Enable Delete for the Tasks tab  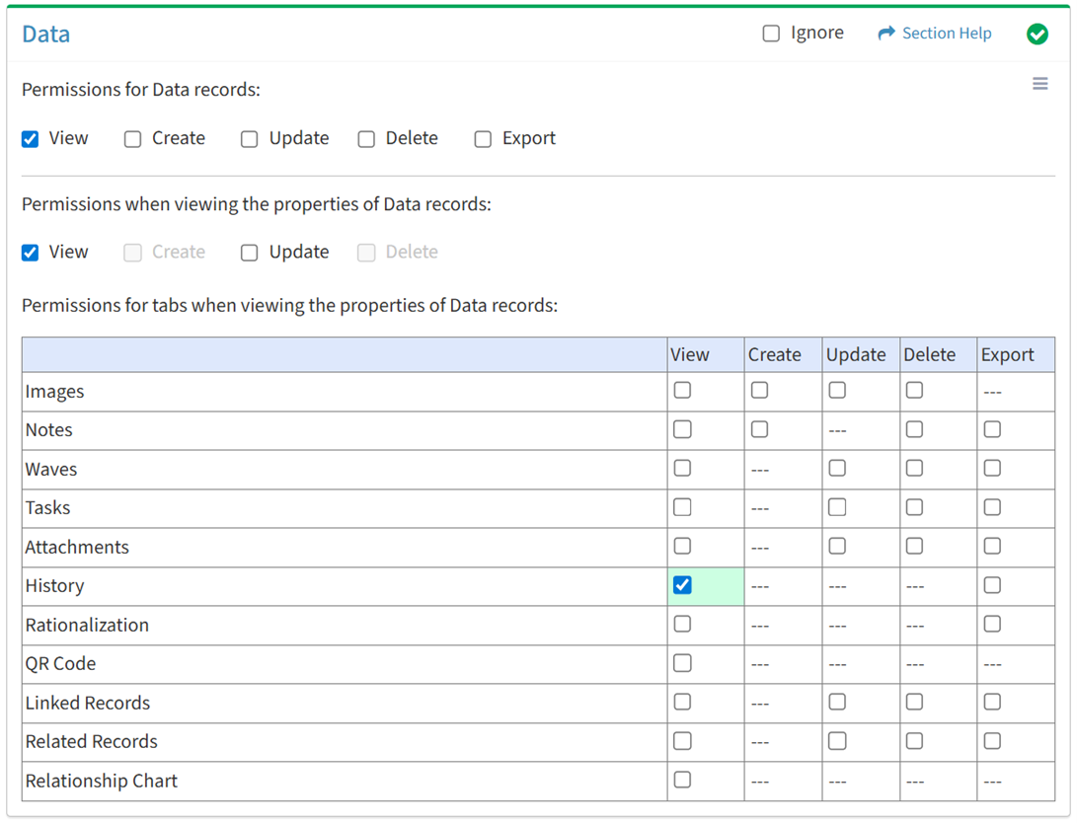coord(914,507)
